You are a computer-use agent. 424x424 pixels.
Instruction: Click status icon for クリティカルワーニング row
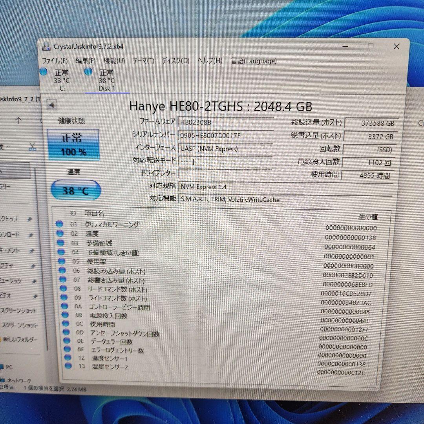(59, 224)
